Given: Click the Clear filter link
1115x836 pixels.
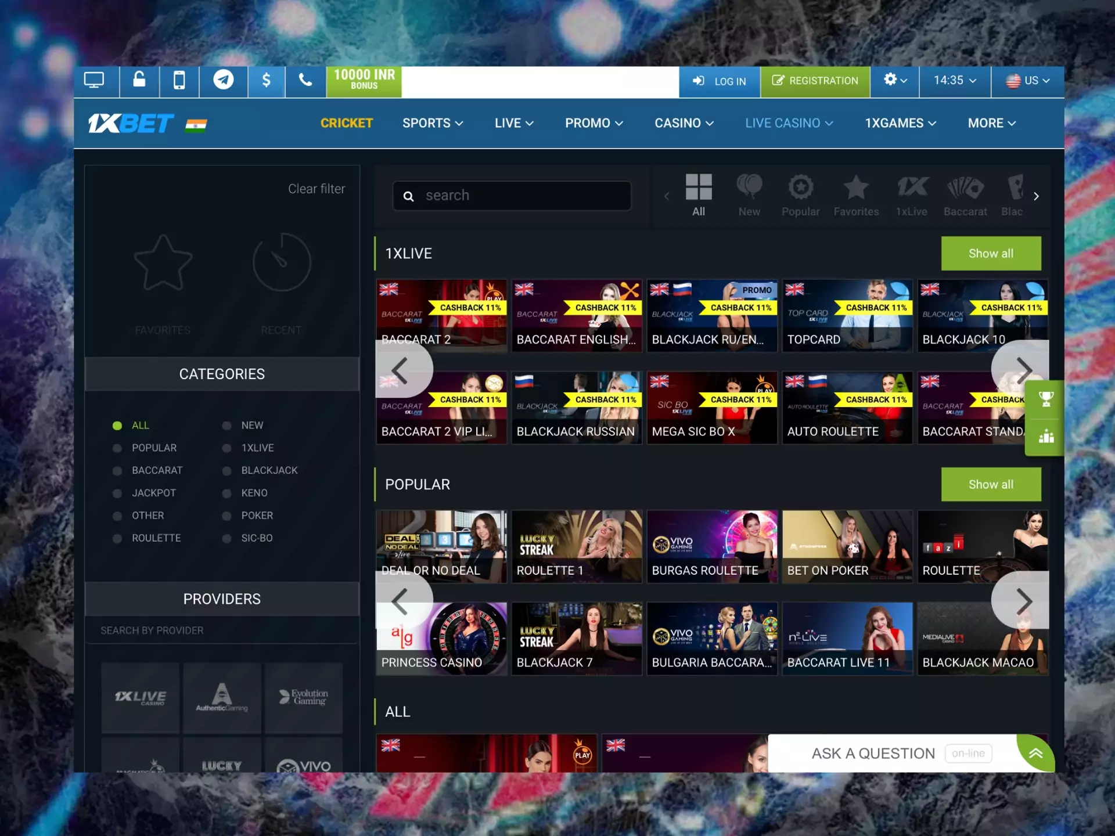Looking at the screenshot, I should coord(316,189).
